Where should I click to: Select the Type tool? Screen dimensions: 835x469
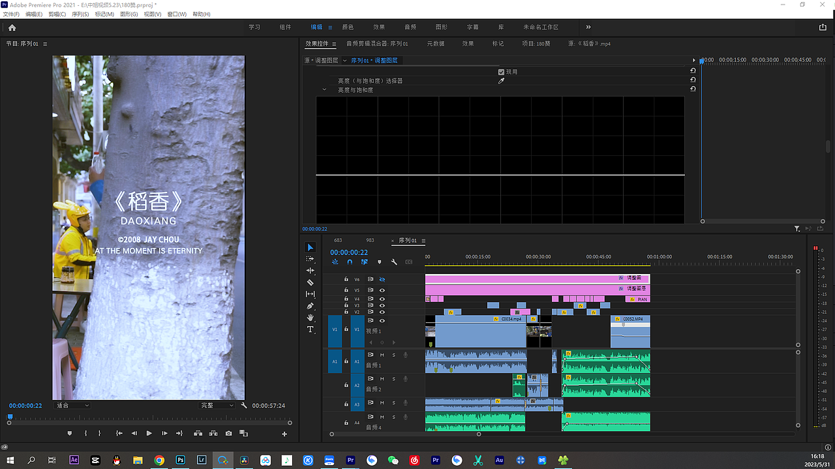pyautogui.click(x=311, y=329)
